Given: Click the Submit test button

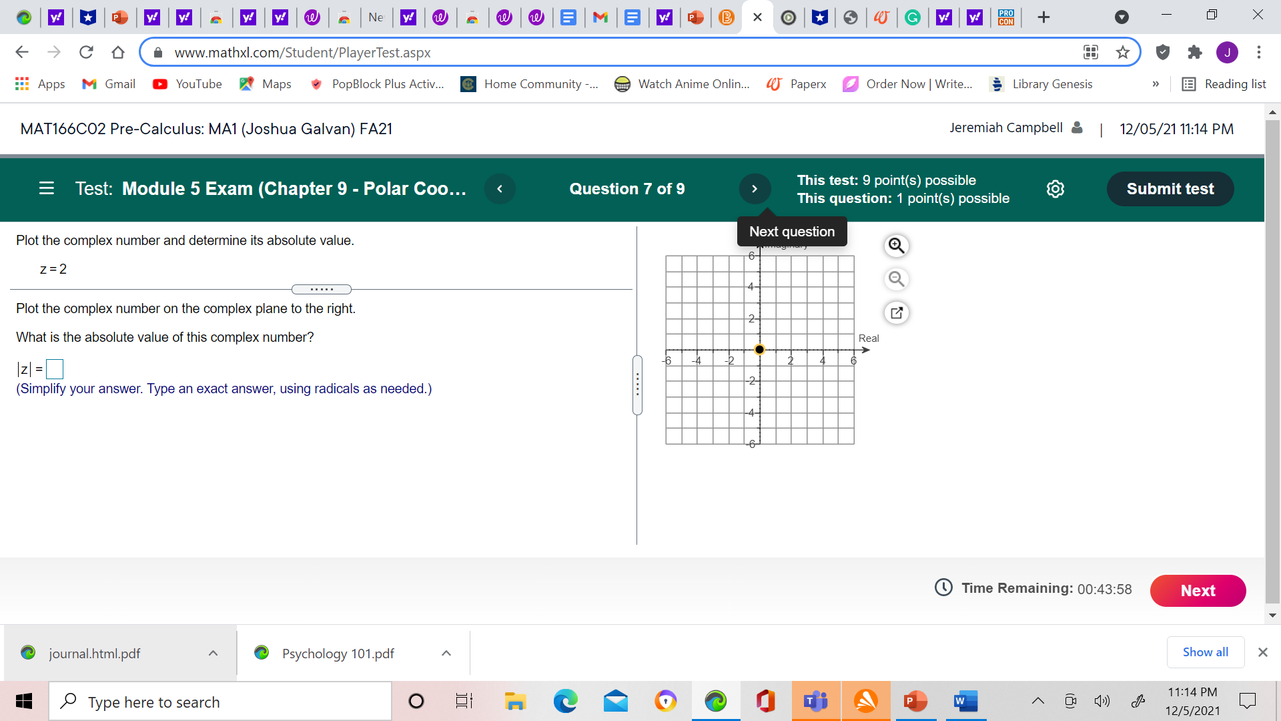Looking at the screenshot, I should (x=1170, y=189).
